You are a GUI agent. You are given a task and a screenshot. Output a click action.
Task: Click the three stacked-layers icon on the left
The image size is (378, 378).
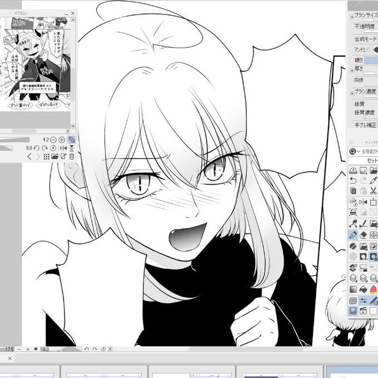(x=353, y=278)
